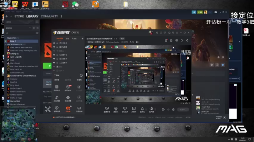This screenshot has width=254, height=142.
Task: Open the 粉丝点舞 fan dance request tool
Action: (x=68, y=98)
